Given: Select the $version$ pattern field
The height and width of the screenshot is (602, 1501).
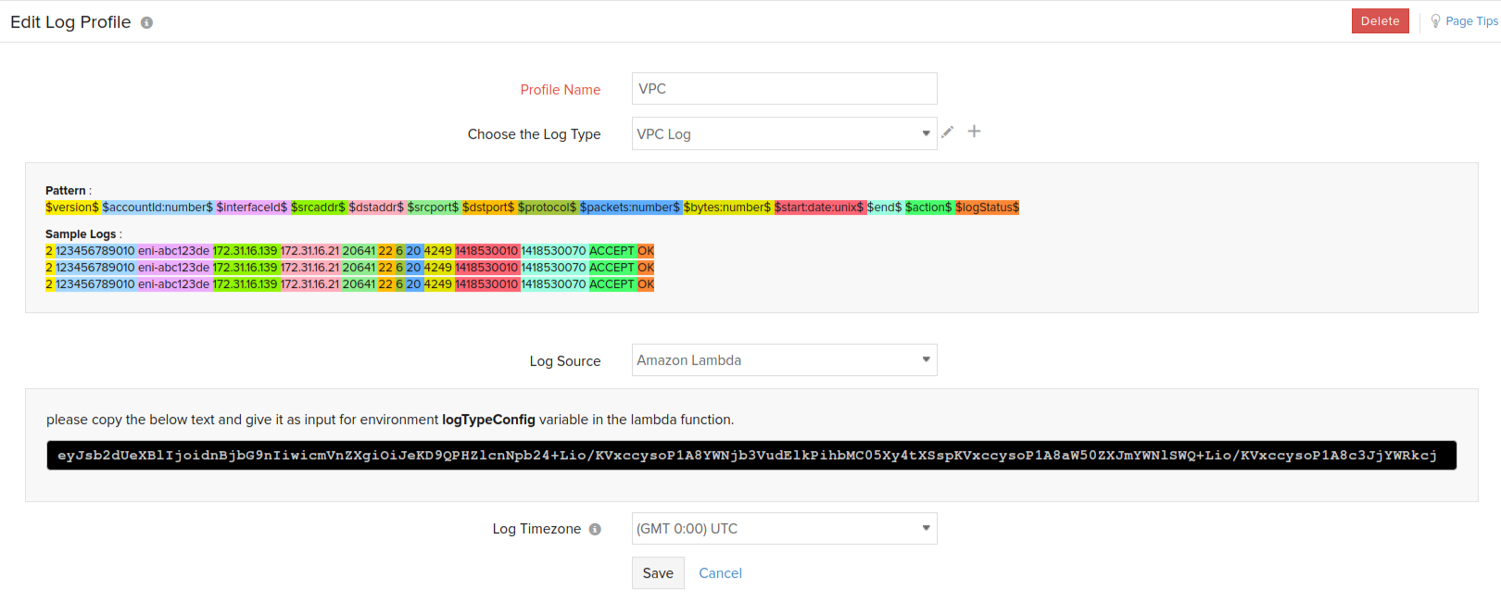Looking at the screenshot, I should (x=72, y=207).
